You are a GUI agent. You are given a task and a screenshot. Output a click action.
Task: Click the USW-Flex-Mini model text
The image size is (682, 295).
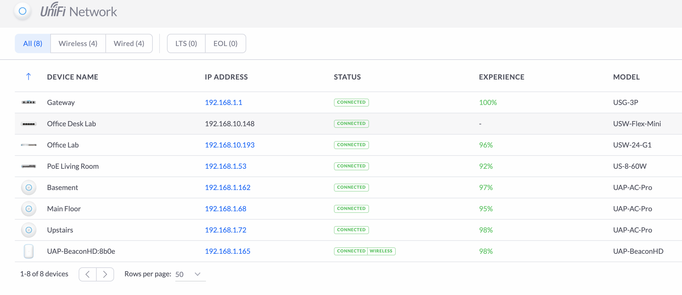pos(637,124)
